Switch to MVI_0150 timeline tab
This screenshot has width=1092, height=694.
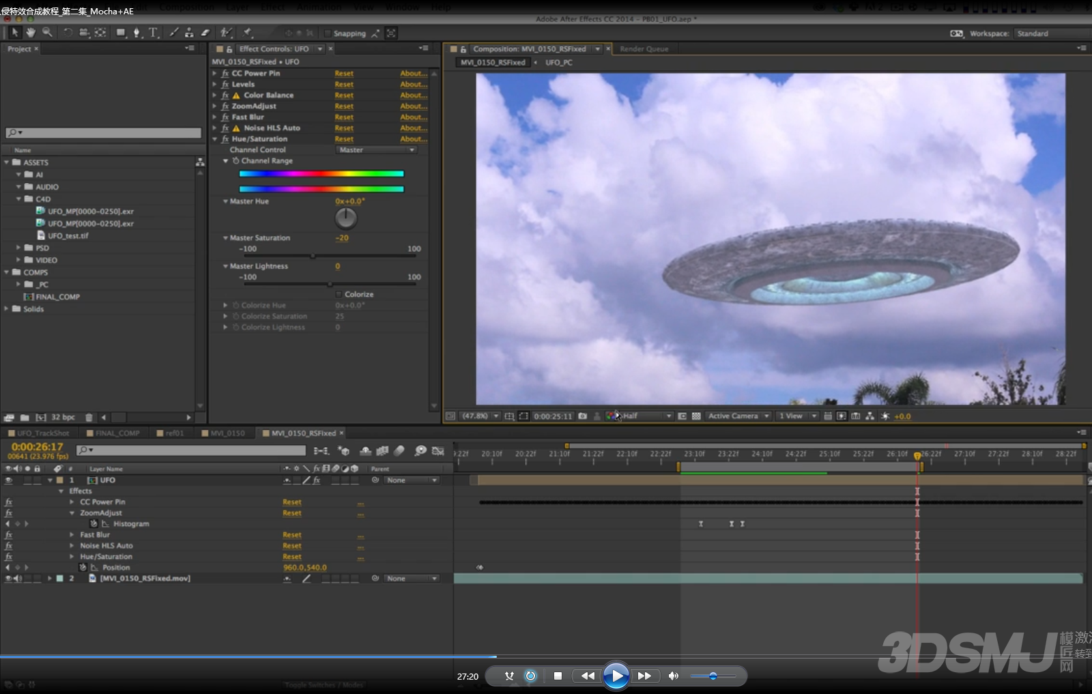click(x=224, y=433)
